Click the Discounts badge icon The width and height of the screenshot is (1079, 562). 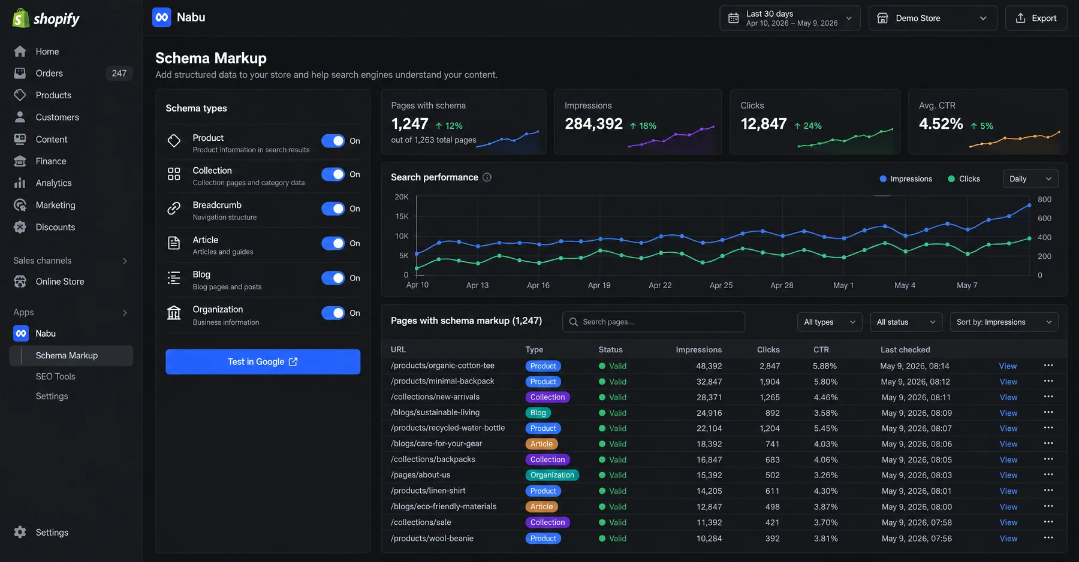coord(20,227)
